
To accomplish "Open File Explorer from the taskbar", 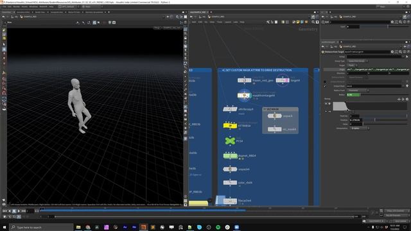I will [x=78, y=227].
